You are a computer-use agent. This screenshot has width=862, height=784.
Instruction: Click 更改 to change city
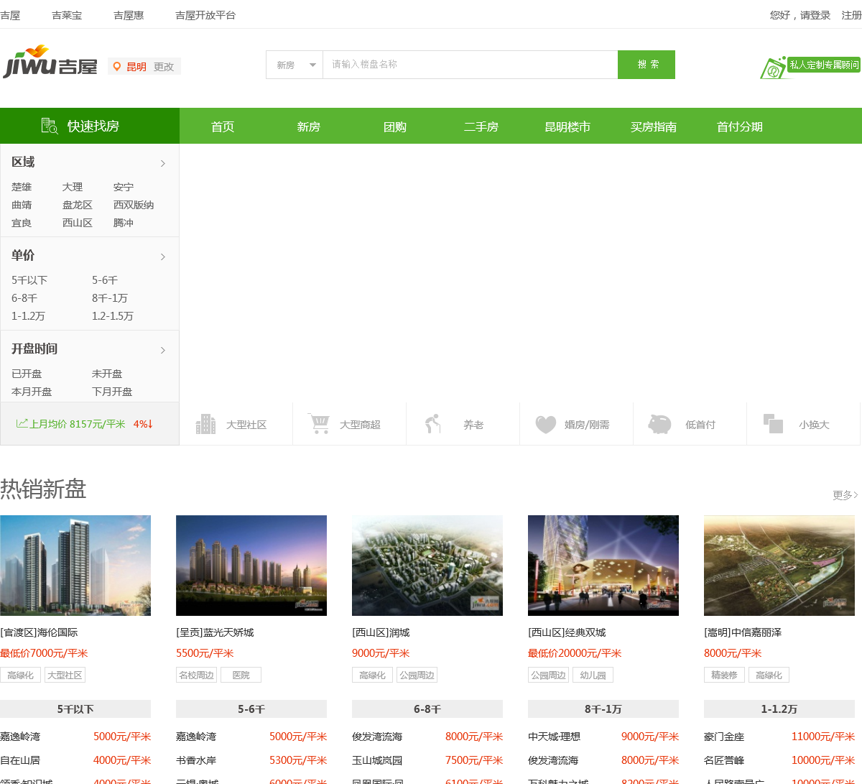click(x=164, y=67)
